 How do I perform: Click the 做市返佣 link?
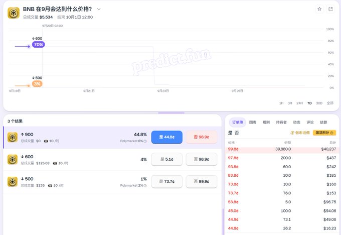tap(300, 133)
